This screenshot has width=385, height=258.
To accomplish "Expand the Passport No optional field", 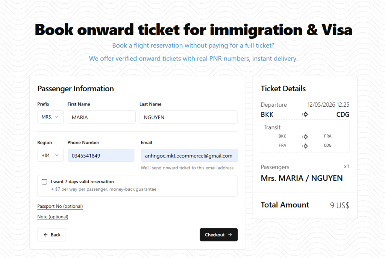I will click(x=60, y=206).
